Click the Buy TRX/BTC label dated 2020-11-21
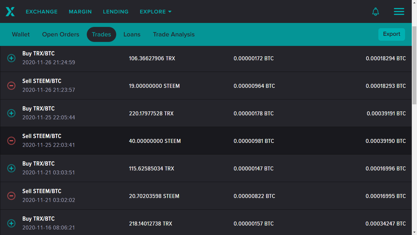Image resolution: width=417 pixels, height=235 pixels. 38,164
